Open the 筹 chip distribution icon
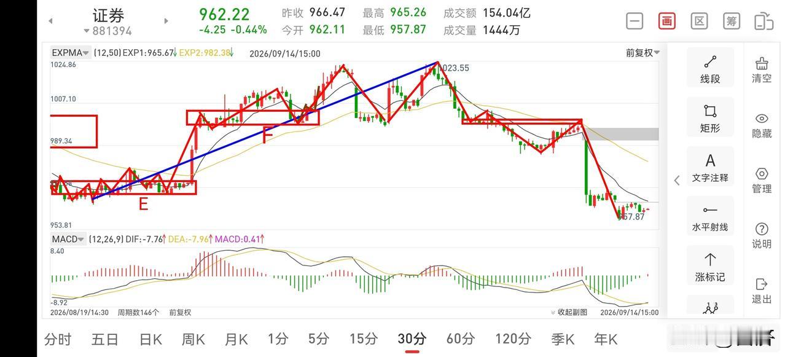 click(732, 21)
